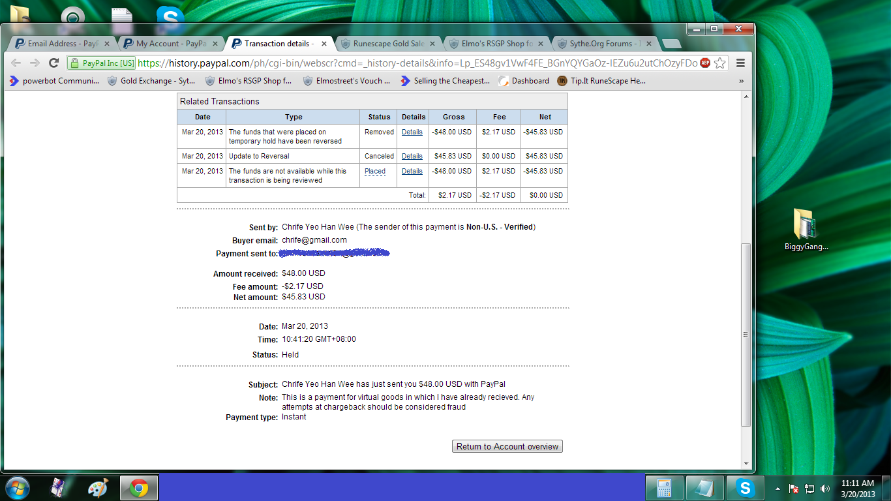Click the Total Net $0.00 USD cell
891x501 pixels.
(544, 195)
